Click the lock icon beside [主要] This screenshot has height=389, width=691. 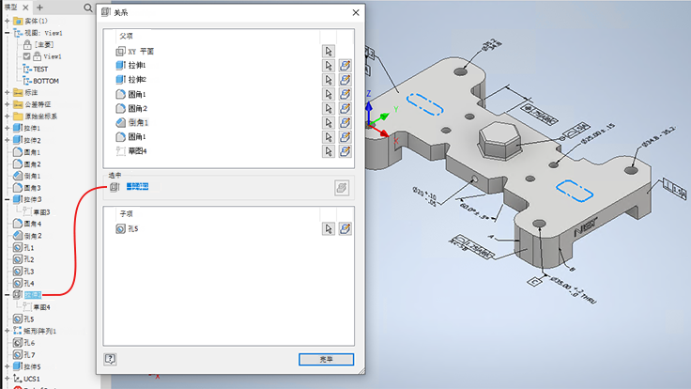(x=27, y=44)
